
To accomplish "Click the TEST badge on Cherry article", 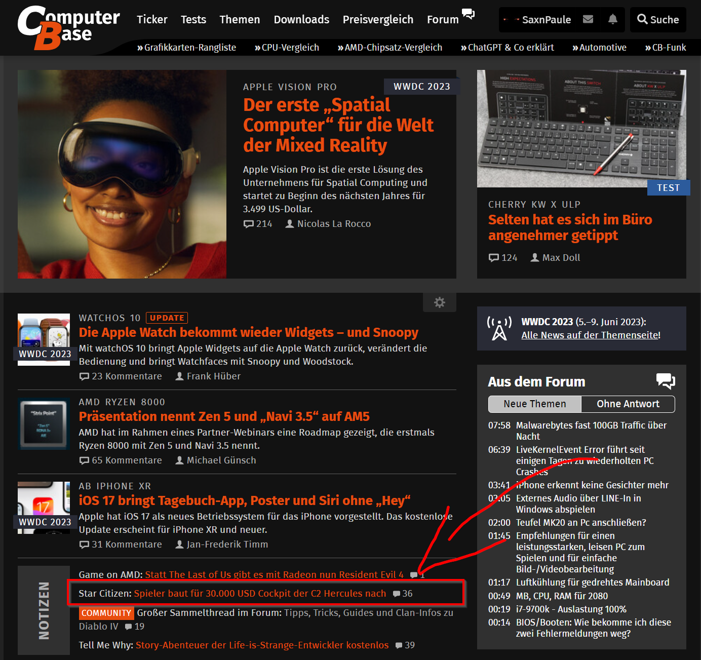I will [x=669, y=188].
